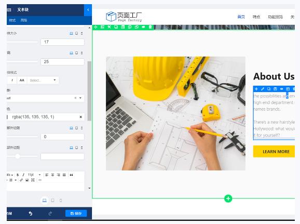Screen dimensions: 300x224
Task: Toggle uppercase AA font style
Action: pos(22,80)
